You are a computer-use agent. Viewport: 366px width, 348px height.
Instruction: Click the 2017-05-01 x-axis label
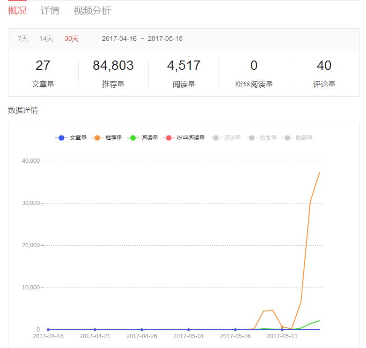[189, 336]
